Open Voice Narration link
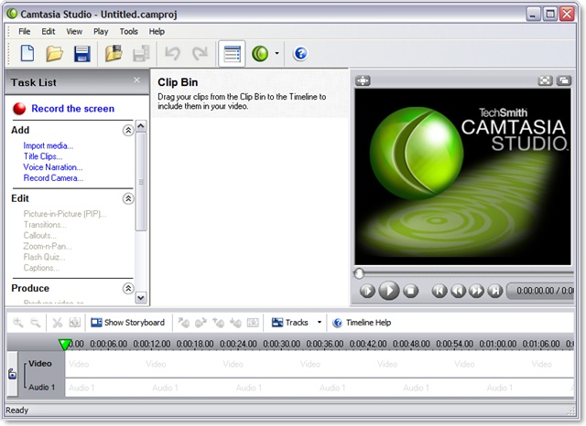This screenshot has width=586, height=426. [x=53, y=167]
